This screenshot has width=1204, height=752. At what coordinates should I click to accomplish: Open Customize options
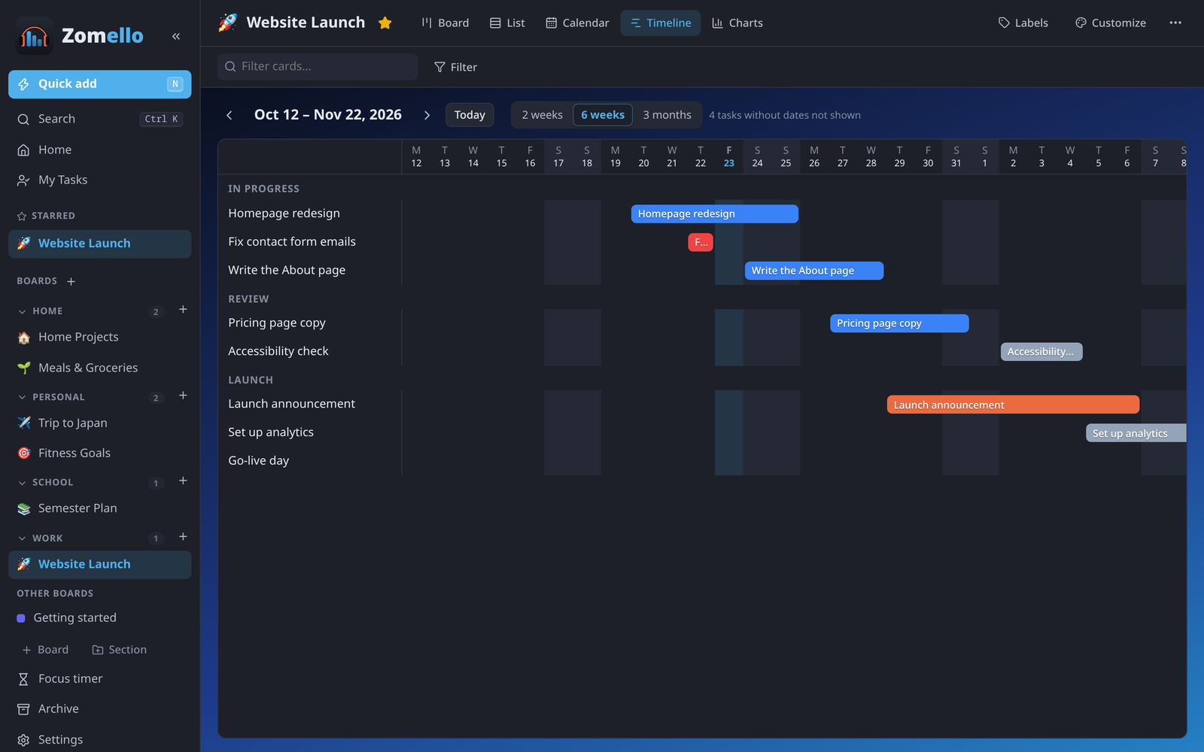pos(1111,23)
